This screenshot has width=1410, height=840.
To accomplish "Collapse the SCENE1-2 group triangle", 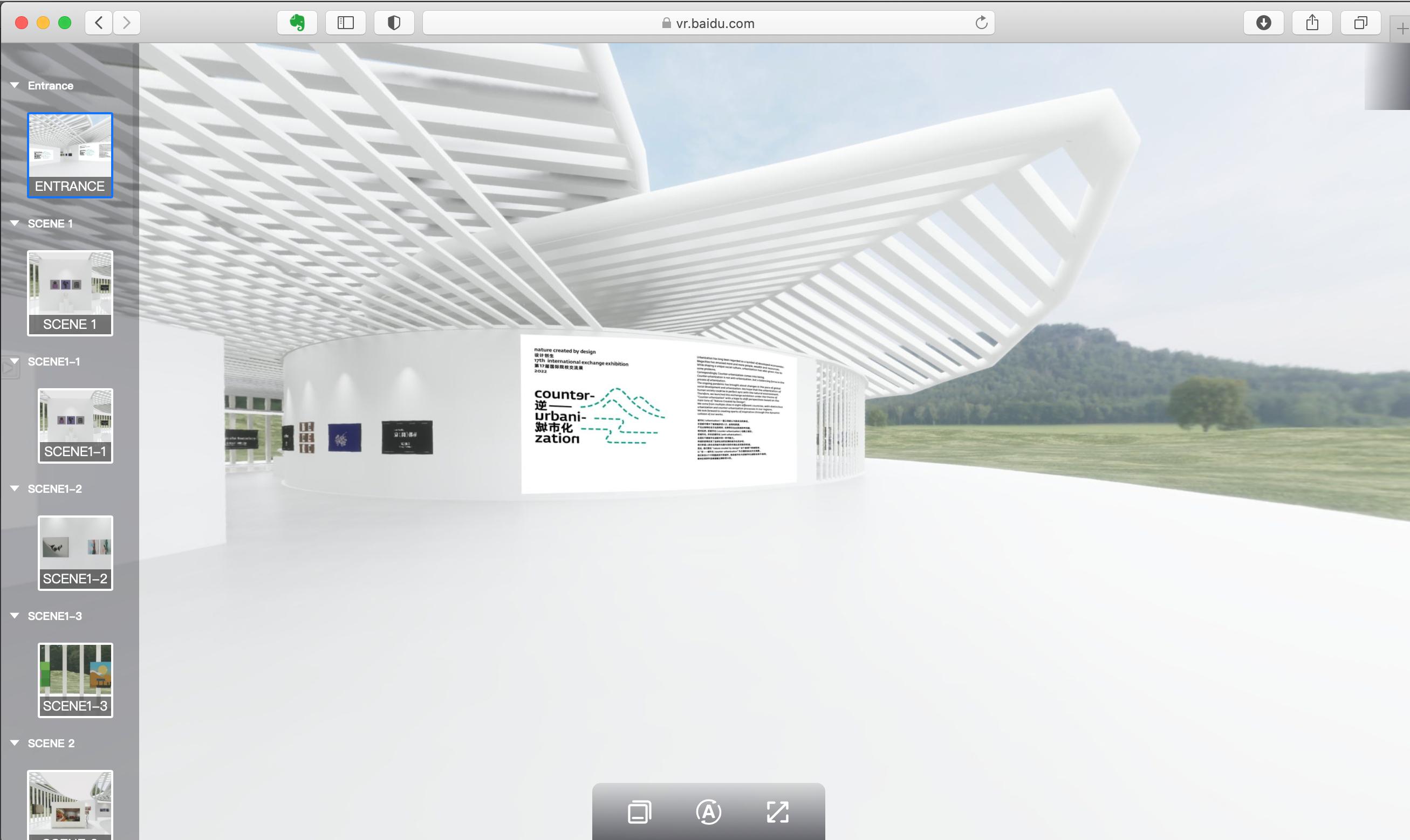I will click(x=15, y=488).
